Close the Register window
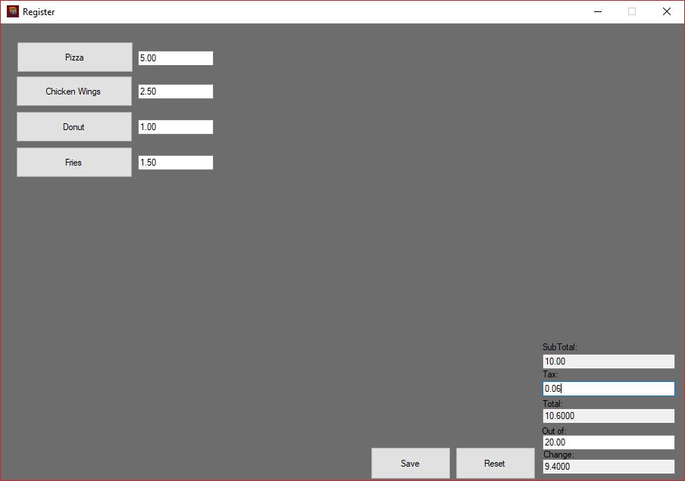Screen dimensions: 685x481 pos(667,12)
